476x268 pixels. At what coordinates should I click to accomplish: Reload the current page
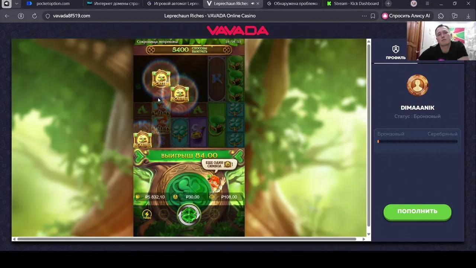[35, 16]
